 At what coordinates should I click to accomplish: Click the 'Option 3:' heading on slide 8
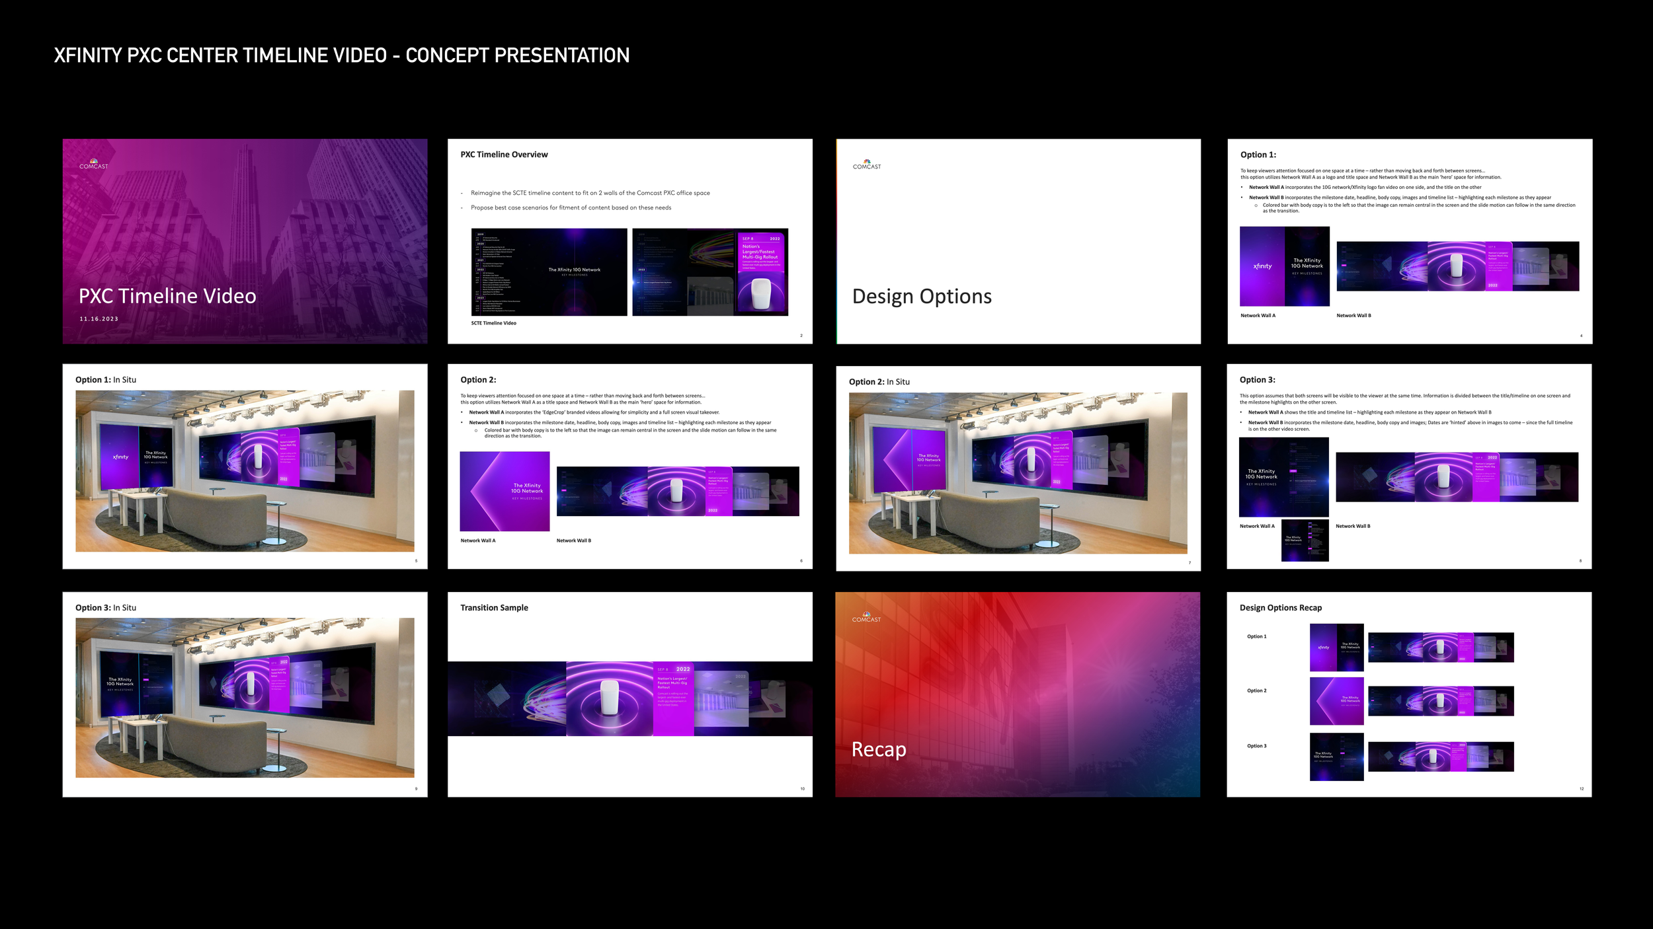tap(1258, 380)
